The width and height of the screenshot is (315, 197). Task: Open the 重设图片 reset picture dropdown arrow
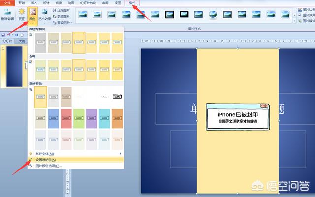tap(72, 23)
